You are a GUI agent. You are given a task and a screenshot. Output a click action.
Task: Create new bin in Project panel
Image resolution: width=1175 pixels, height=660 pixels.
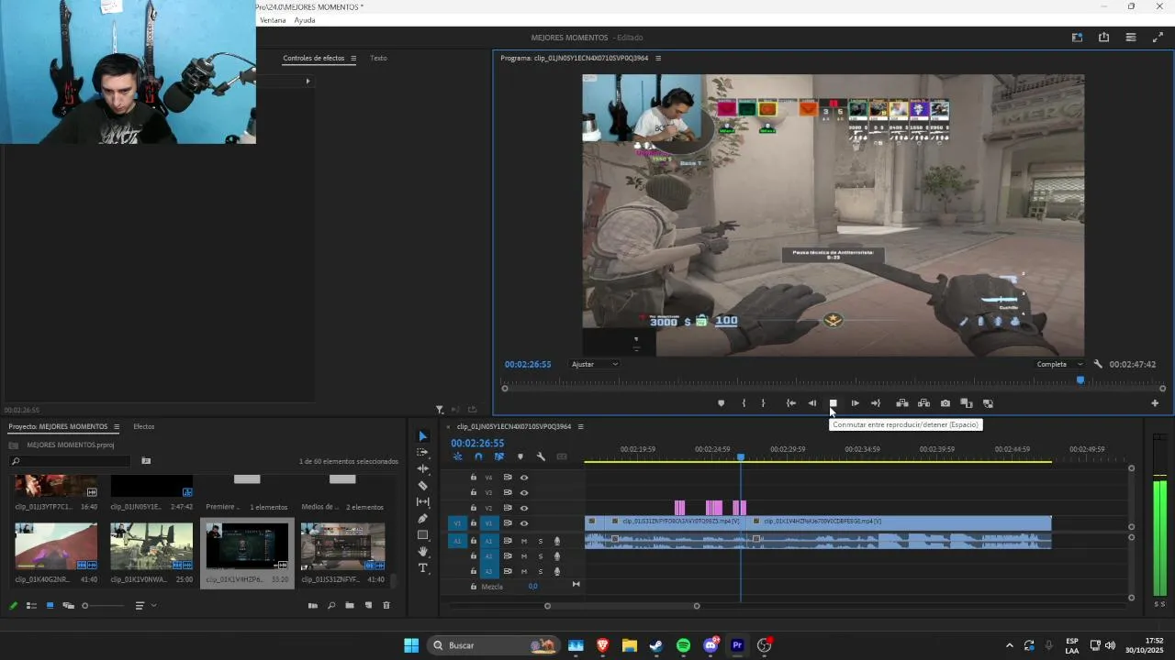click(x=350, y=605)
